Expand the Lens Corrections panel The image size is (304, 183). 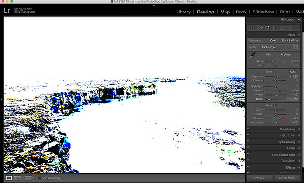[x=299, y=155]
